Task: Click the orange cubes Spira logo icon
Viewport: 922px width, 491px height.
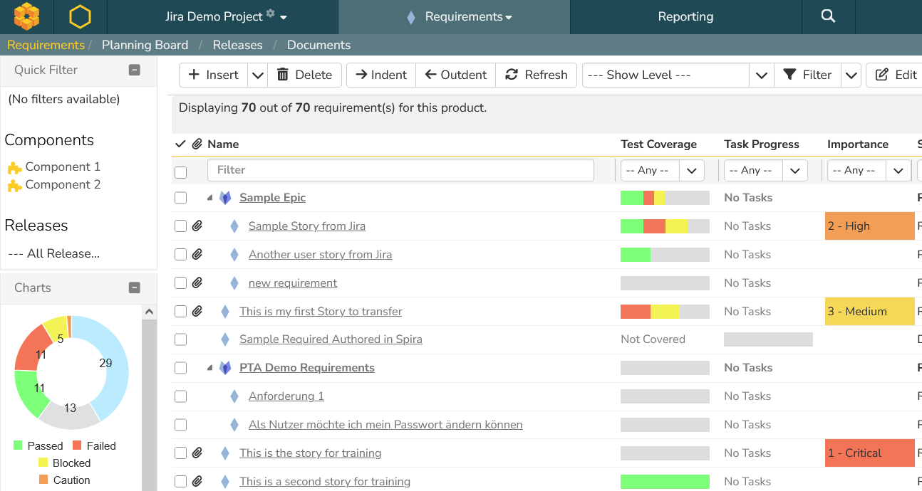Action: (27, 16)
